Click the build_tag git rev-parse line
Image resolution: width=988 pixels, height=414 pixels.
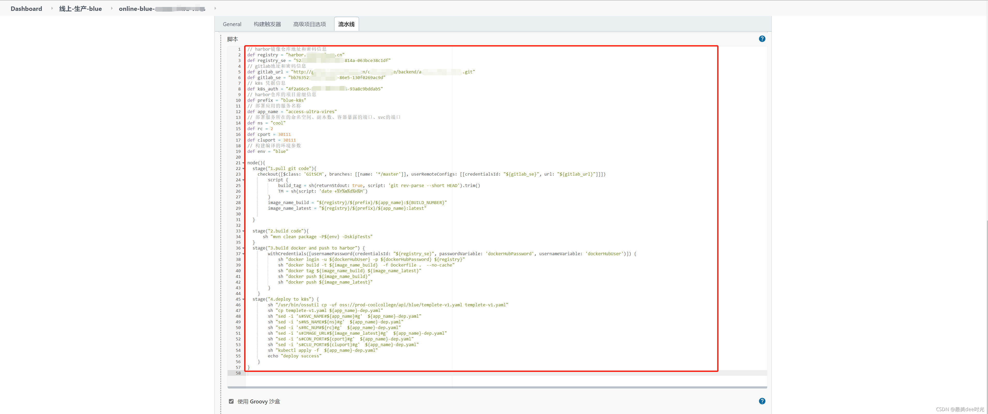[x=379, y=186]
